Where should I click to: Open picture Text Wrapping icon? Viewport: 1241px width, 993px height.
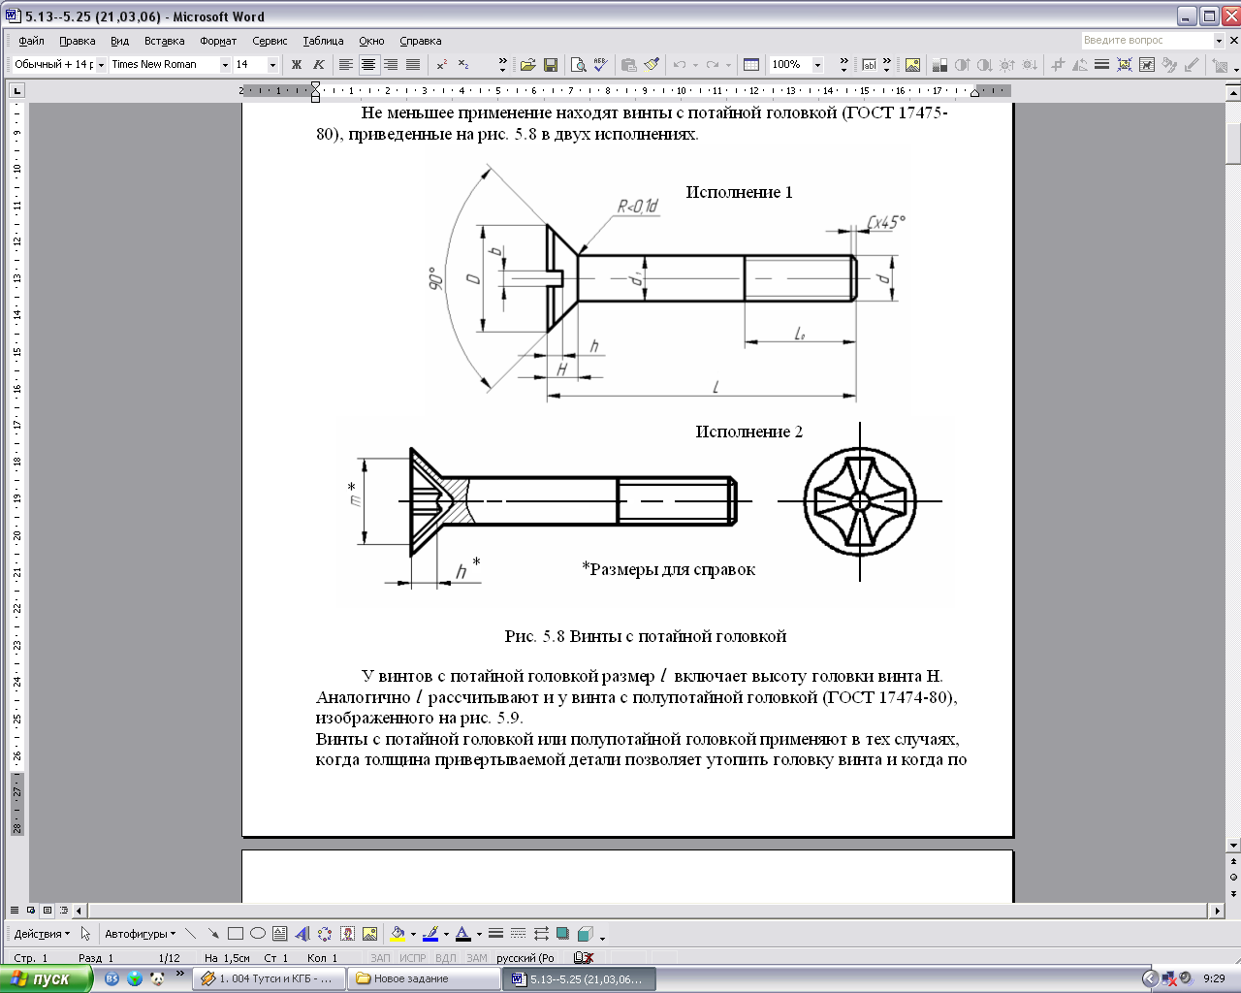(1147, 65)
